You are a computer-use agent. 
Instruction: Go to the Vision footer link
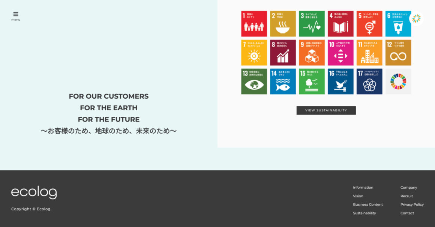click(358, 196)
